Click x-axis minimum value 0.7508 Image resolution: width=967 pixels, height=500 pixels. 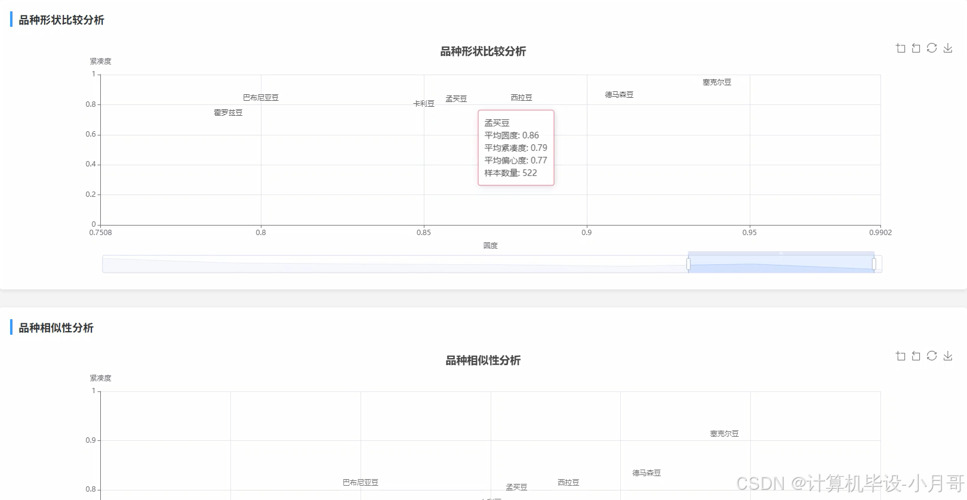pyautogui.click(x=100, y=233)
